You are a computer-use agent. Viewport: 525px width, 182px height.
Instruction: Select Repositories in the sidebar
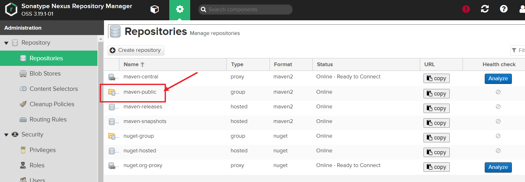(x=49, y=58)
